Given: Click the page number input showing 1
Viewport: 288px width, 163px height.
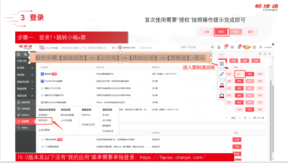Looking at the screenshot, I should pos(240,118).
